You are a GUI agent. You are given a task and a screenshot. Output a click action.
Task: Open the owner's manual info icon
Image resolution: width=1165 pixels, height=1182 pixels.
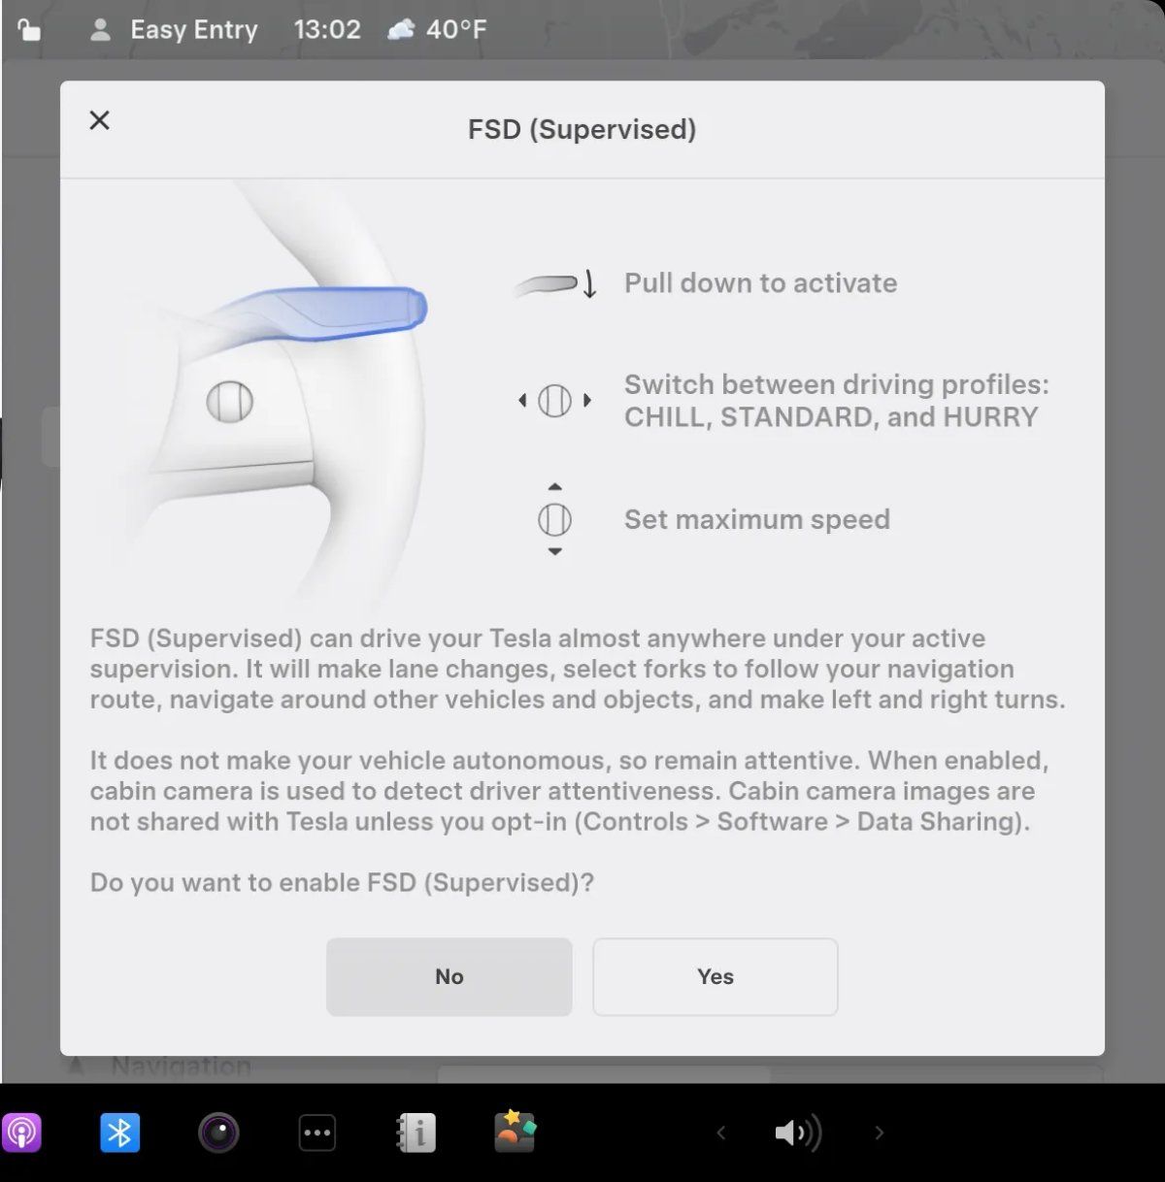point(416,1133)
